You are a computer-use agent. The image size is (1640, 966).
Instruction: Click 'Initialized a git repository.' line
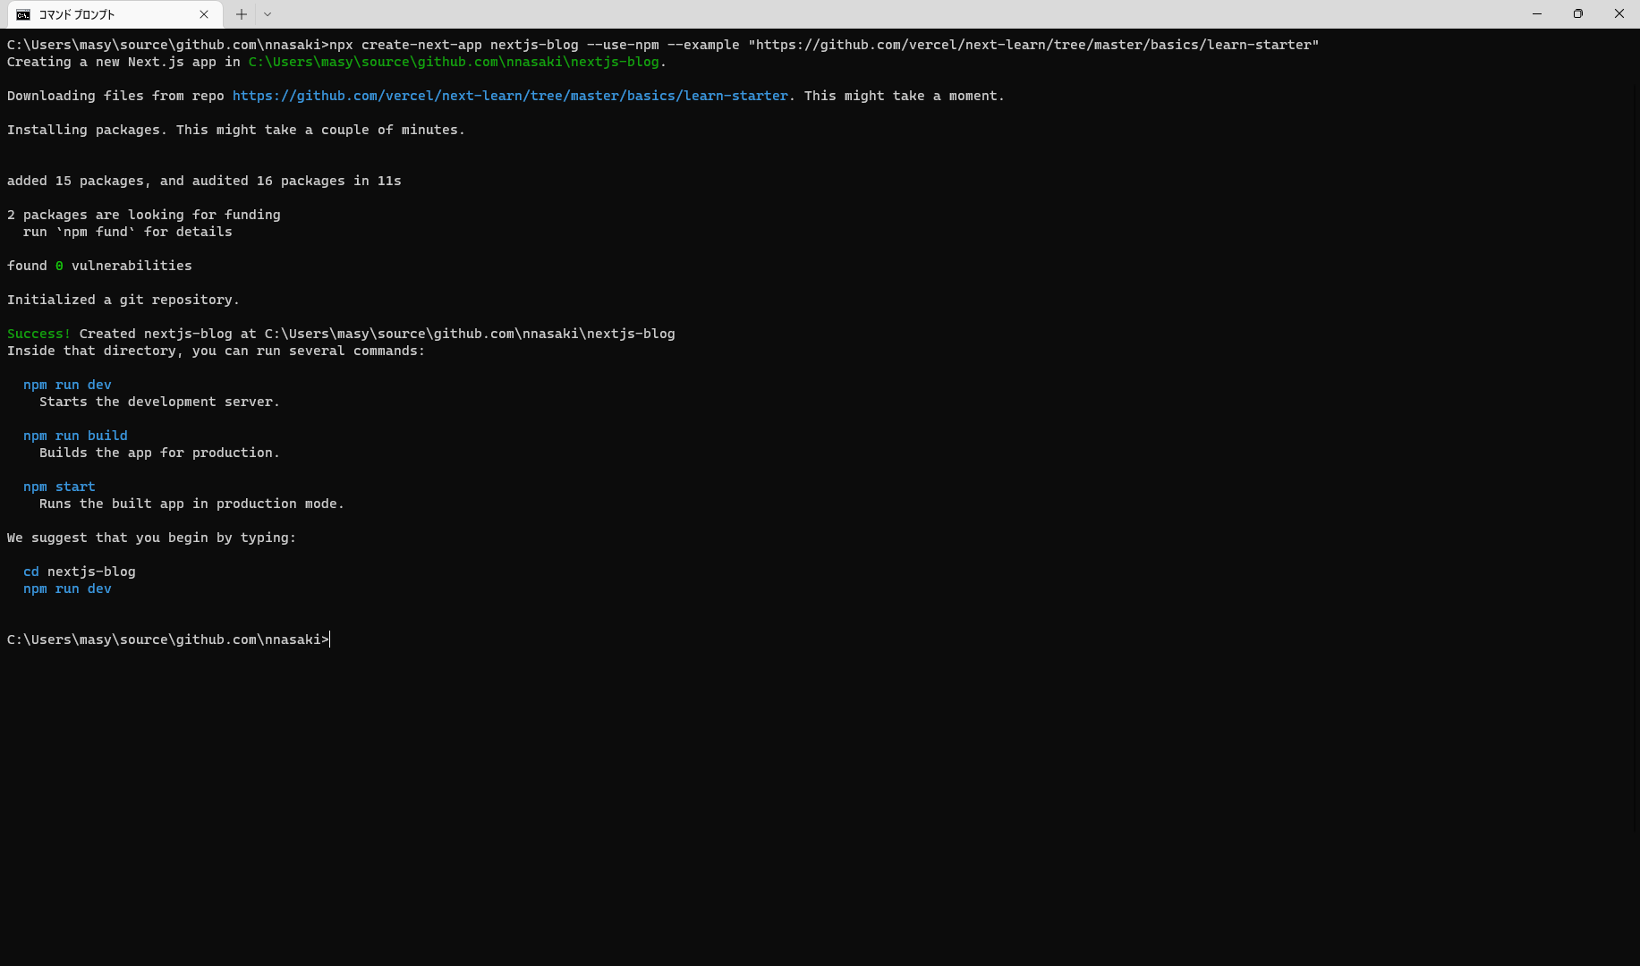123,300
